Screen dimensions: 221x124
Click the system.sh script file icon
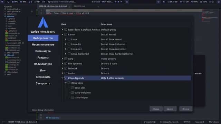point(6,70)
